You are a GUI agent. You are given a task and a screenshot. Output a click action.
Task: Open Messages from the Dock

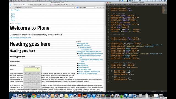pos(71,95)
